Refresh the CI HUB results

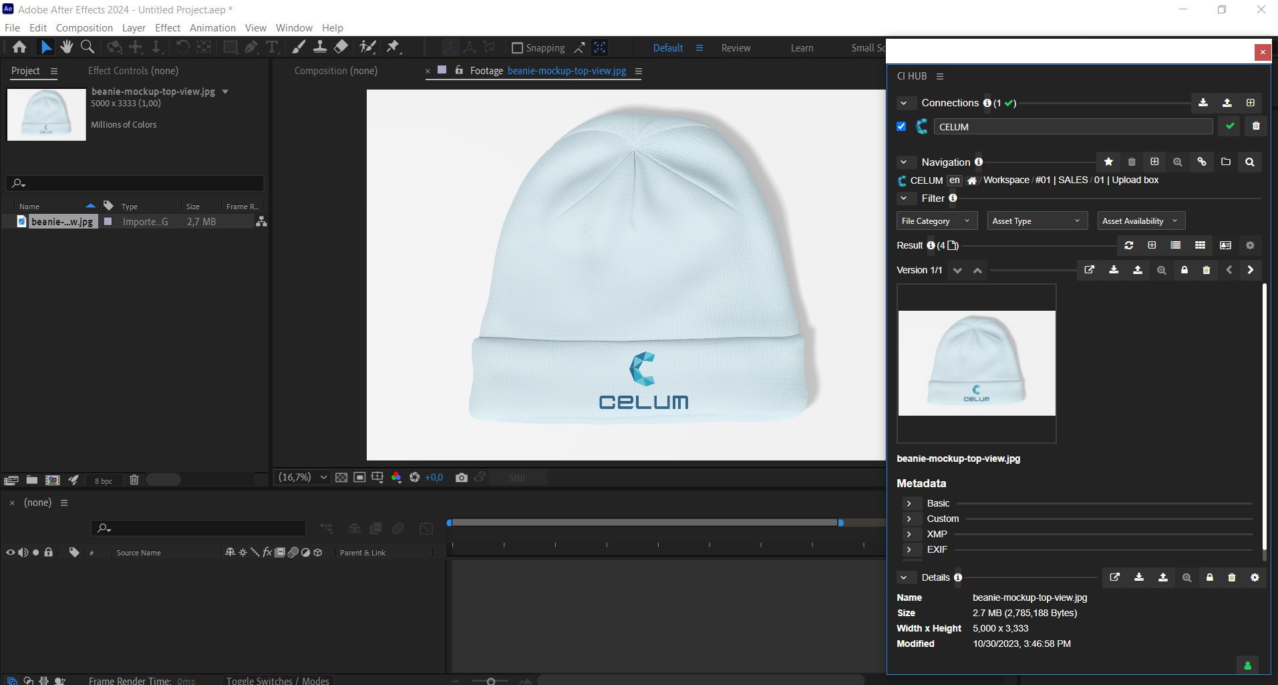(x=1128, y=246)
